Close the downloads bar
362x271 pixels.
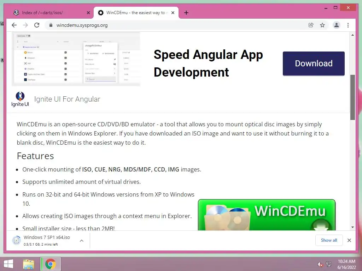(349, 240)
